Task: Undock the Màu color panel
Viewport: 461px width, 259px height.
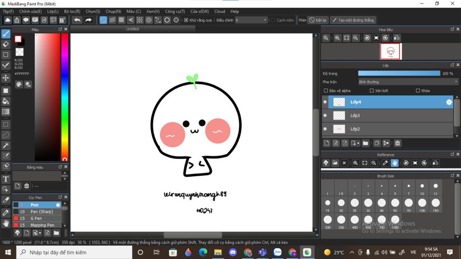Action: [60, 29]
